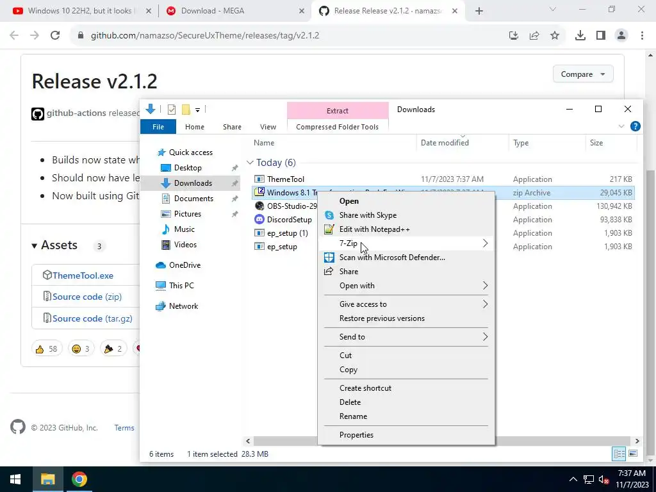Open Explorer help question mark icon
The width and height of the screenshot is (656, 492).
[635, 126]
